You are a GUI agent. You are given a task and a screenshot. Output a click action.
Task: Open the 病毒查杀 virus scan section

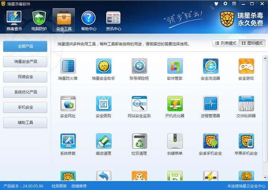[x=14, y=20]
